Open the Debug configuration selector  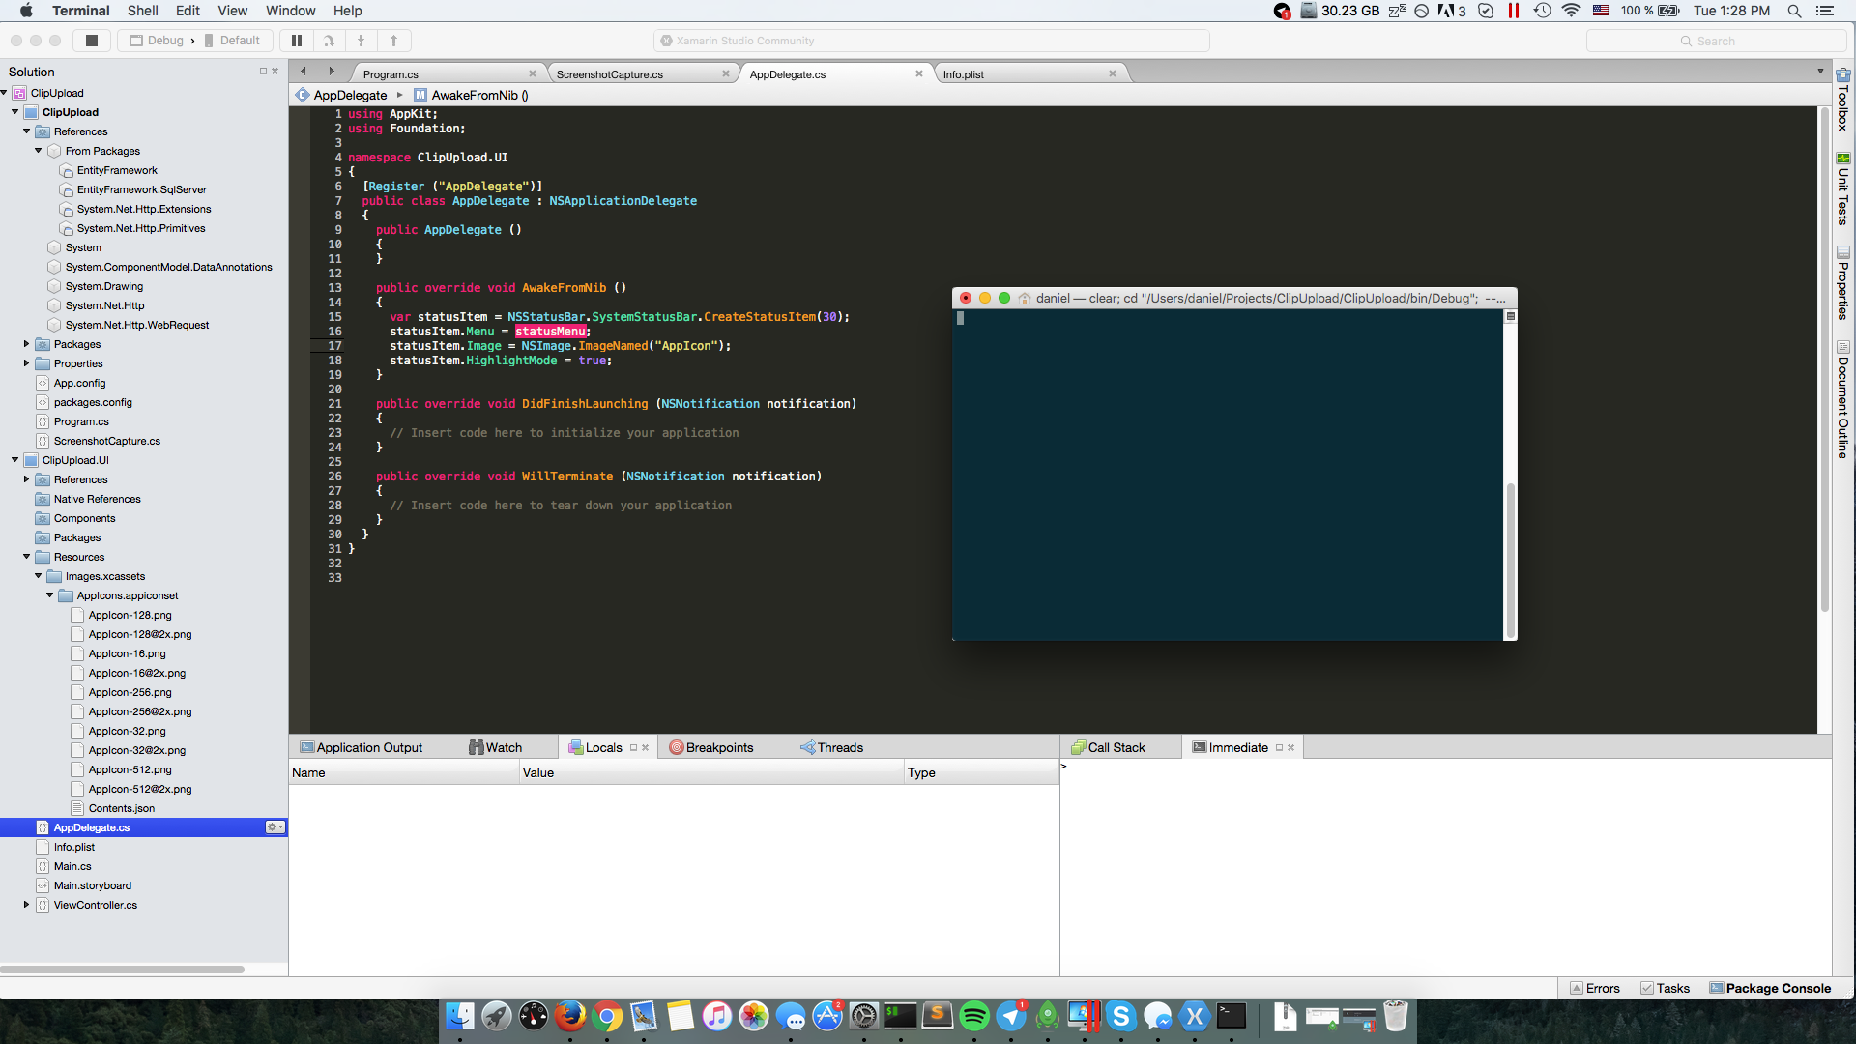click(157, 41)
